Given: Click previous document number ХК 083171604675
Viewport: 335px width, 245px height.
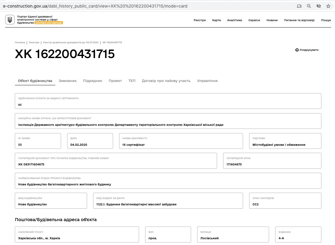Looking at the screenshot, I should point(31,165).
